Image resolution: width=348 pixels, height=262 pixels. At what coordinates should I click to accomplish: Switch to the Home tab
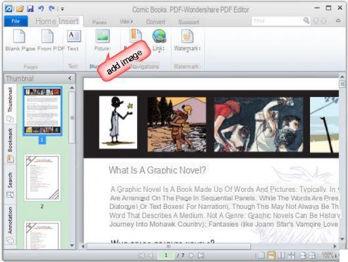[45, 22]
